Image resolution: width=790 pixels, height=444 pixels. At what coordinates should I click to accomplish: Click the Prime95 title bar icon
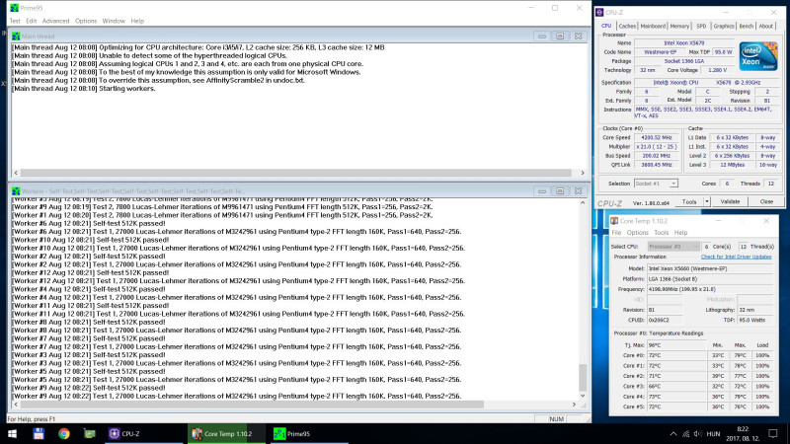(x=14, y=8)
